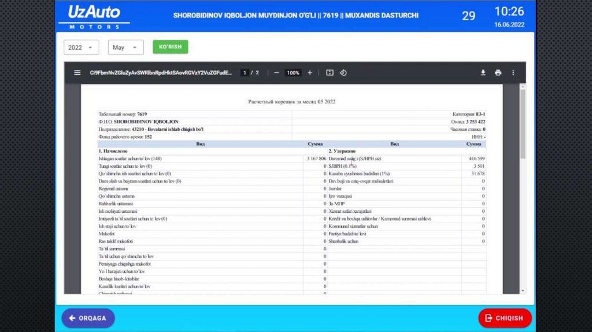Click the employee name header text
Viewport: 592px width, 332px height.
click(295, 16)
